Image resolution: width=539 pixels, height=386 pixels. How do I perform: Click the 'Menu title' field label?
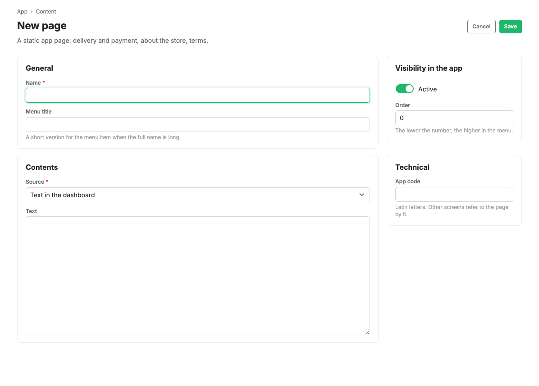pos(39,112)
